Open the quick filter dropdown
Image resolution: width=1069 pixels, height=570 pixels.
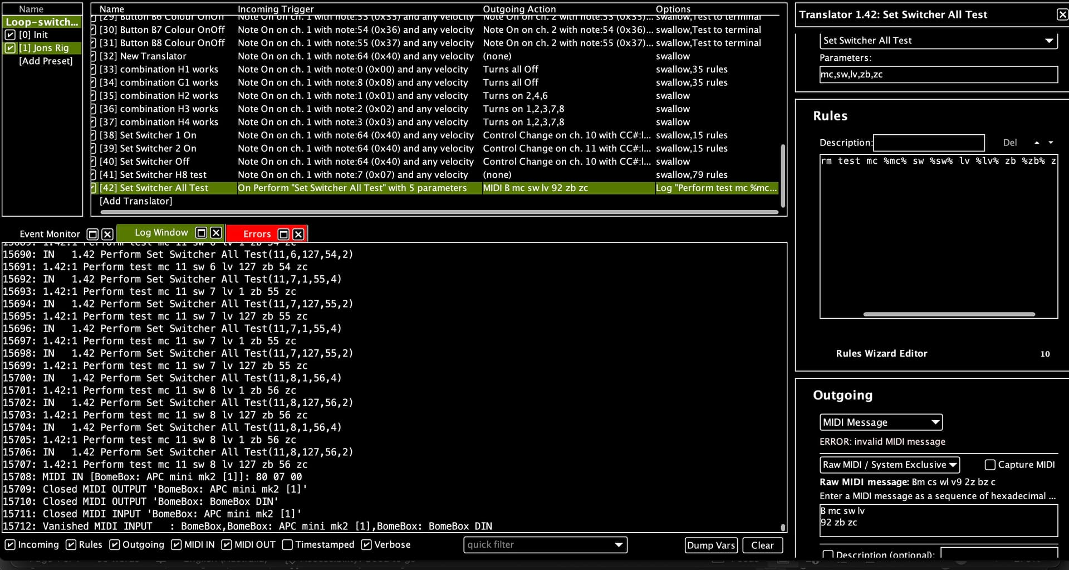pyautogui.click(x=619, y=545)
